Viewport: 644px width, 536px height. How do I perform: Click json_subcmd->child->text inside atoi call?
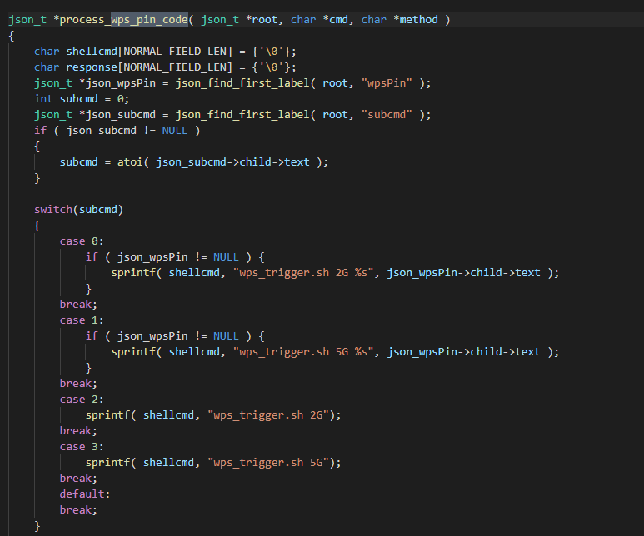click(x=232, y=162)
